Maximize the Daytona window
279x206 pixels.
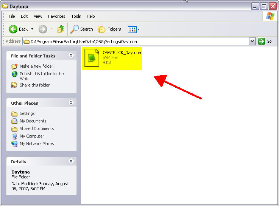264,6
